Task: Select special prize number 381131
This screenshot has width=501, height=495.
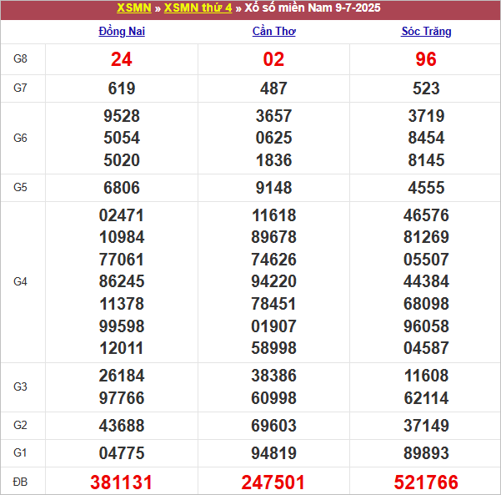Action: point(121,482)
